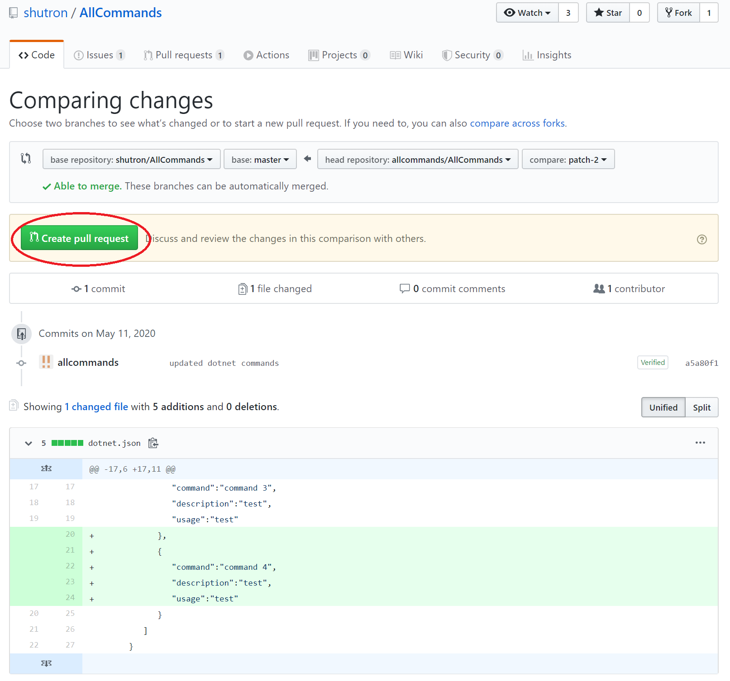Switch to Unified diff view
730x681 pixels.
coord(663,407)
